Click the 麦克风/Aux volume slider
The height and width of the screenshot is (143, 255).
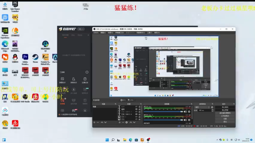click(x=163, y=112)
